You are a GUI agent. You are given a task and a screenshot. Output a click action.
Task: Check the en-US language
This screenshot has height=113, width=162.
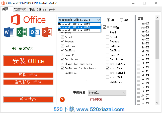point(138,23)
